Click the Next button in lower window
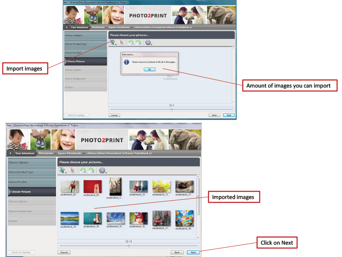This screenshot has height=257, width=342. (193, 252)
